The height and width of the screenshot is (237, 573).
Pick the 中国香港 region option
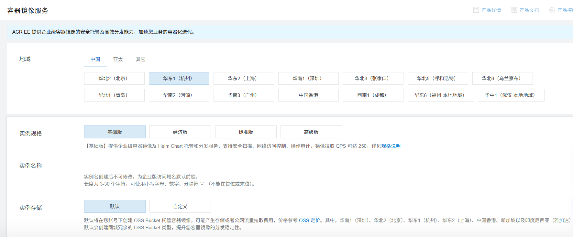pyautogui.click(x=308, y=95)
